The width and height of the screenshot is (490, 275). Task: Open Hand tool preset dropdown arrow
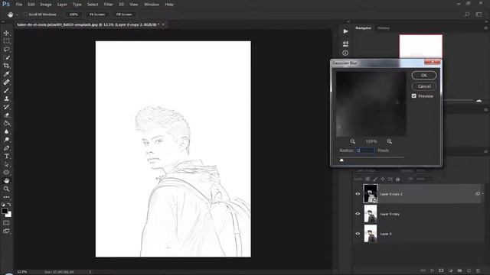point(17,15)
